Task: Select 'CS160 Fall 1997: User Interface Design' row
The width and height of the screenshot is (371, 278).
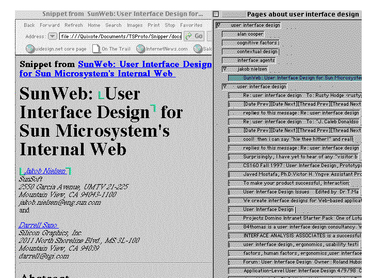Action: pos(295,166)
